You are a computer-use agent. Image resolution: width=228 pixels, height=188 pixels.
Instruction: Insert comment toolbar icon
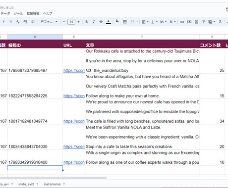(x=189, y=22)
